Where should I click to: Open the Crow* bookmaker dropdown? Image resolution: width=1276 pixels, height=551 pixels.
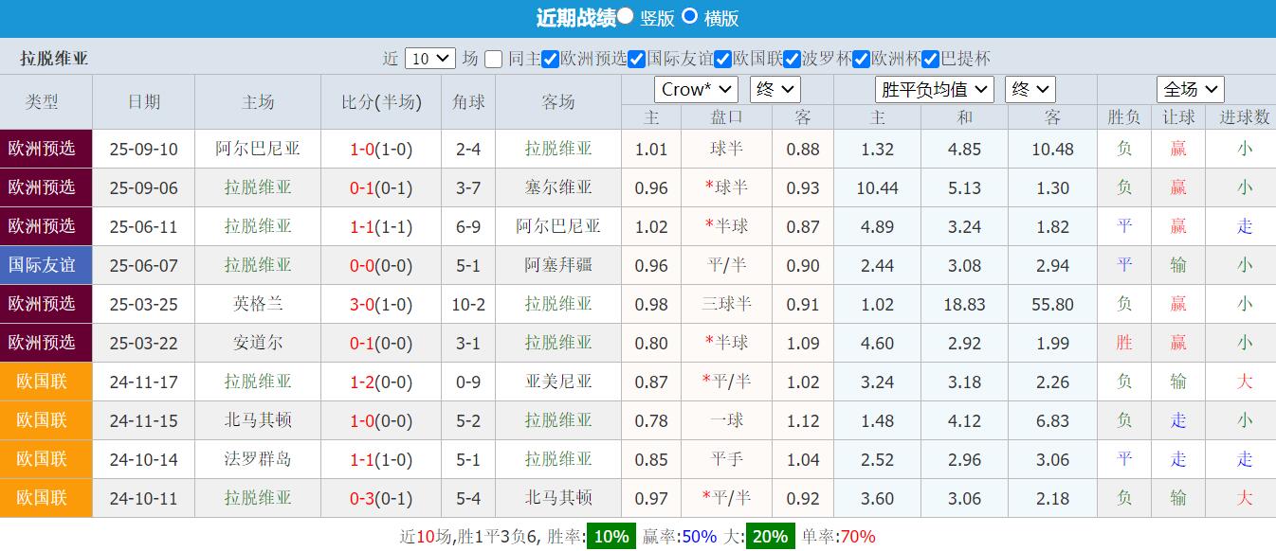(x=696, y=89)
